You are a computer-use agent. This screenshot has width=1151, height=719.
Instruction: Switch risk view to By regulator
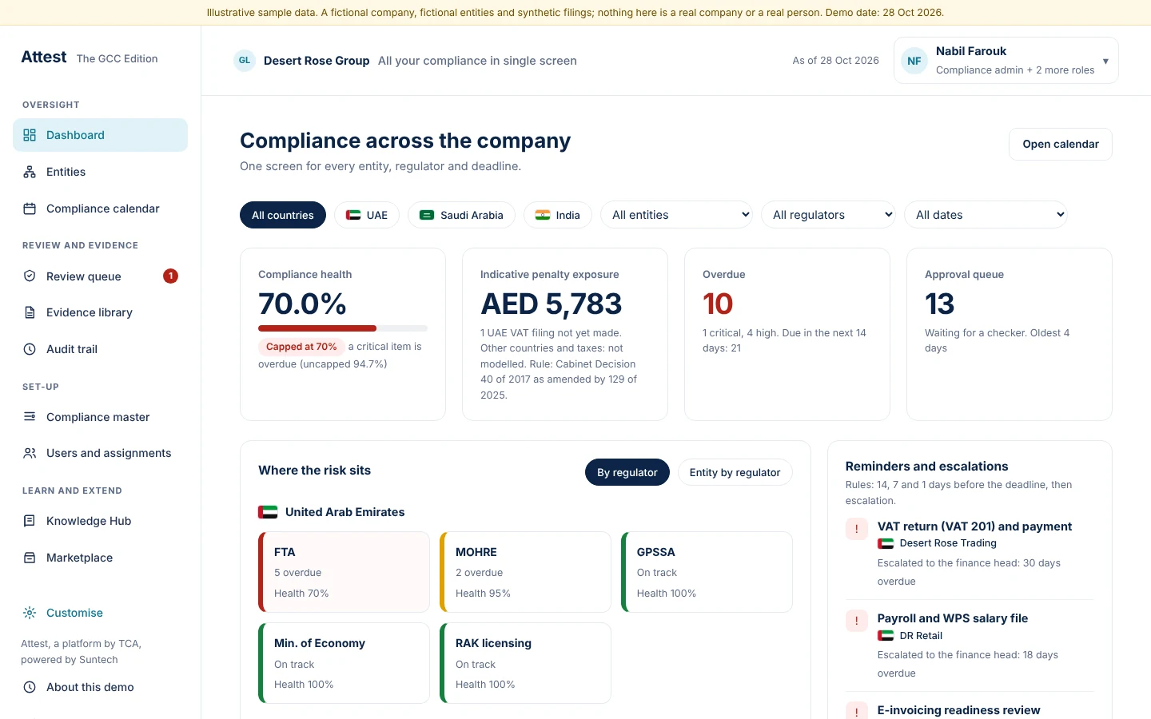pos(627,472)
